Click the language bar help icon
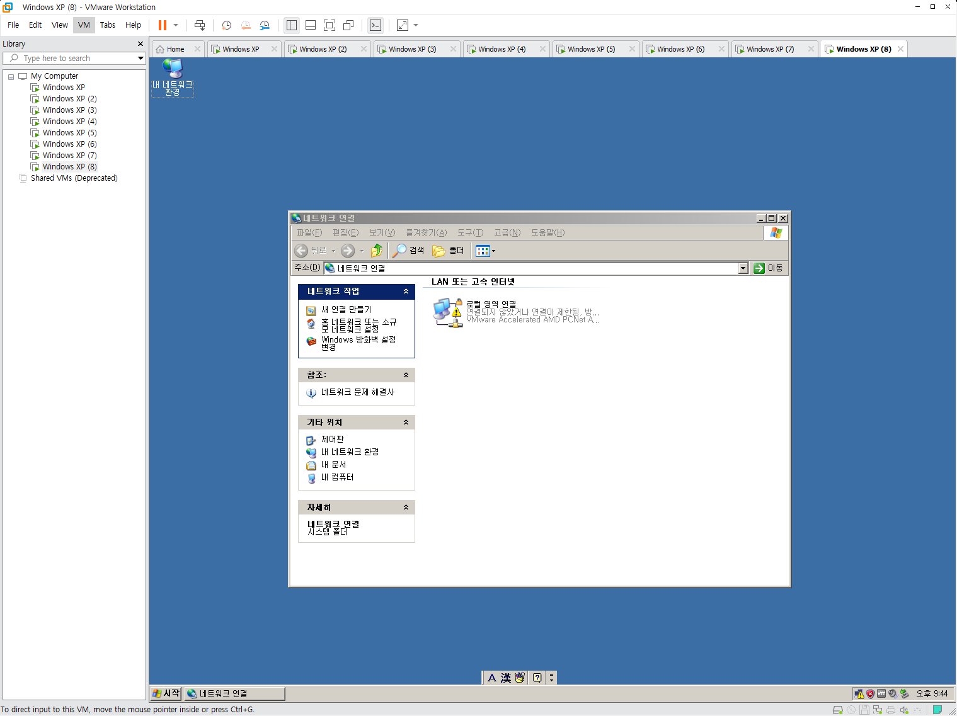This screenshot has height=716, width=957. pyautogui.click(x=537, y=678)
